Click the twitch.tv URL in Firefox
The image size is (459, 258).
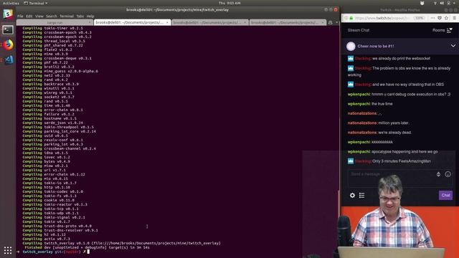pyautogui.click(x=382, y=18)
